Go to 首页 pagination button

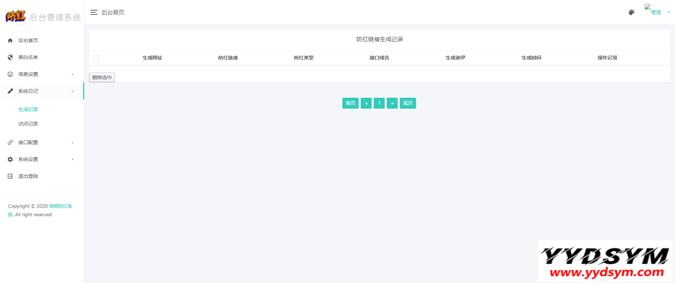[350, 103]
